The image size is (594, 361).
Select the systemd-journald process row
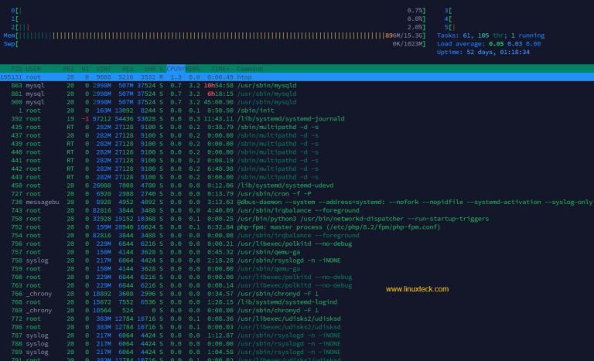297,118
